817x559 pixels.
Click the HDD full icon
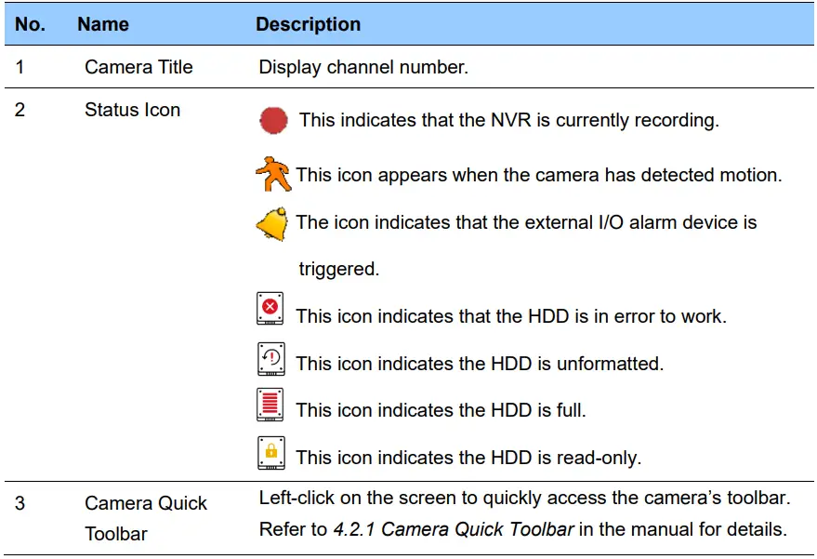tap(270, 405)
